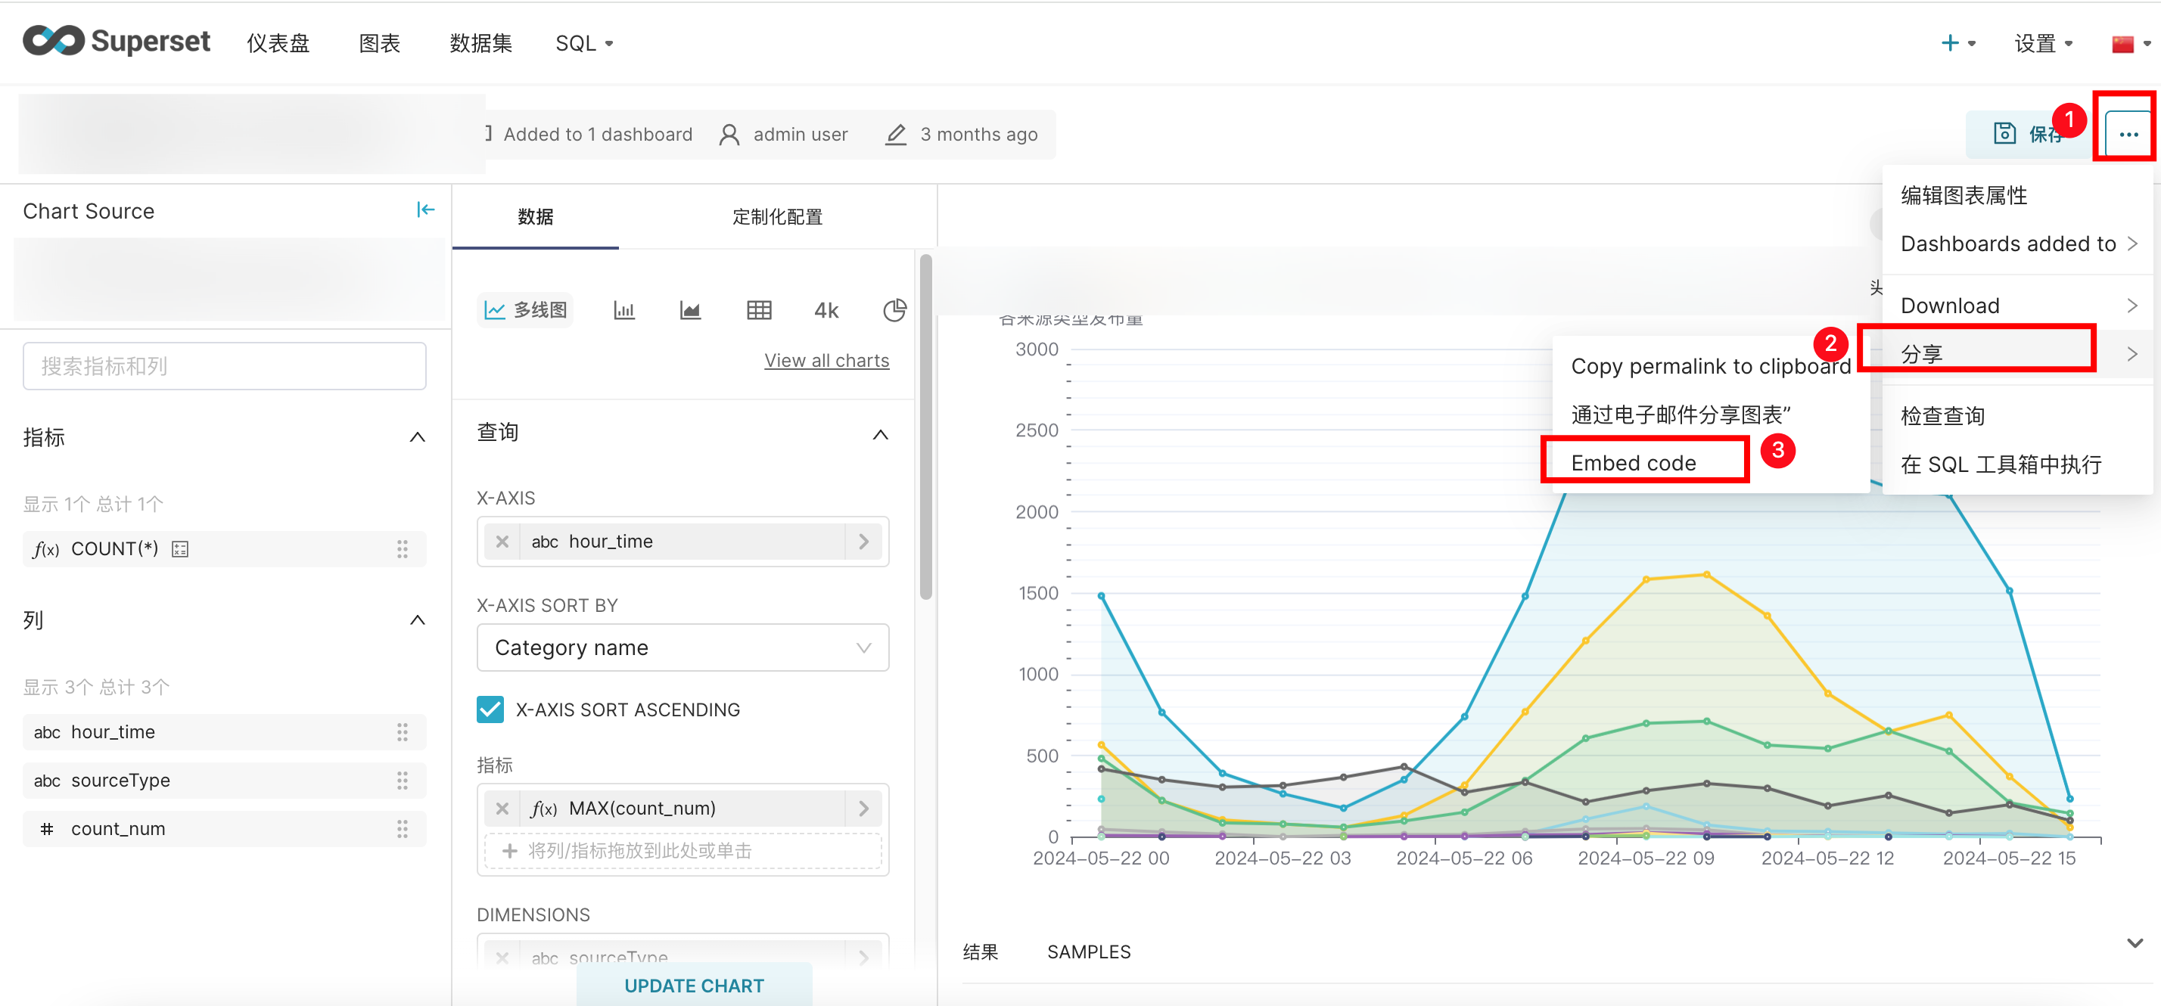Viewport: 2161px width, 1006px height.
Task: Click the count_num column row
Action: coord(224,828)
